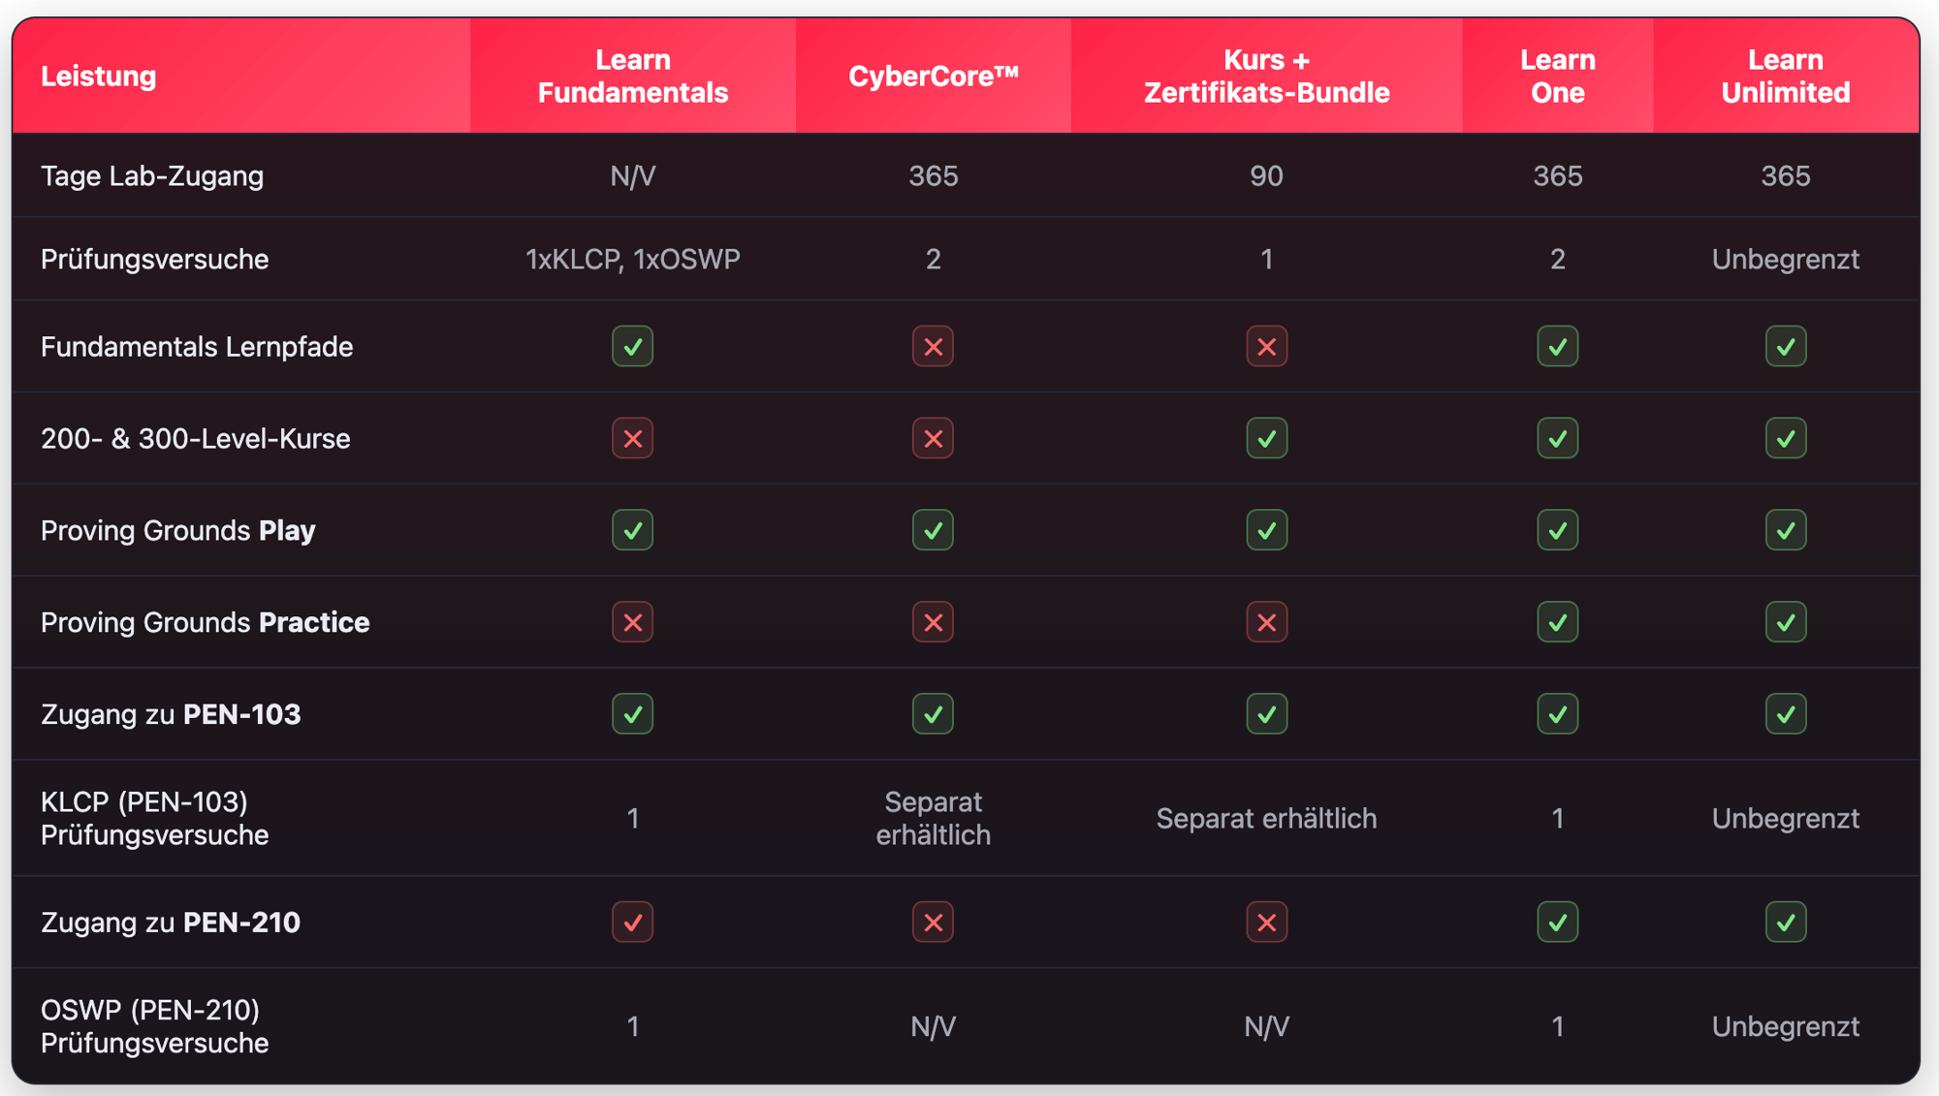
Task: Click 365 lab days under CyberCore
Action: click(x=933, y=175)
